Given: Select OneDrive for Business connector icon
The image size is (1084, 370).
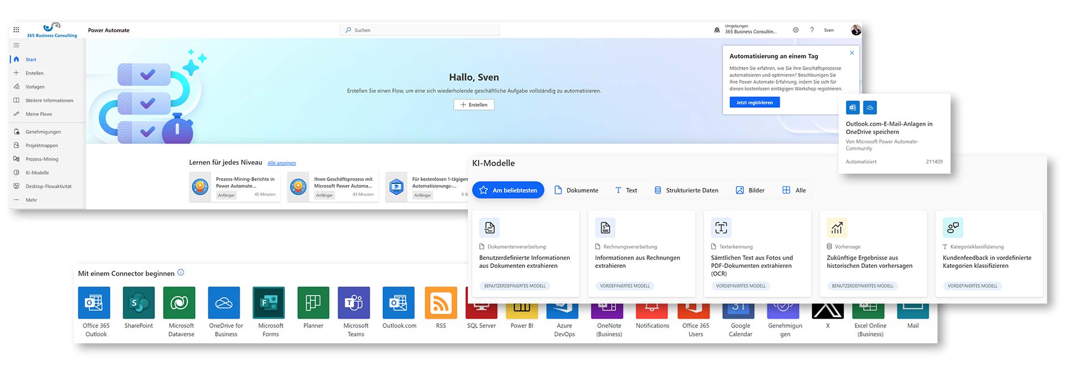Looking at the screenshot, I should click(x=224, y=302).
